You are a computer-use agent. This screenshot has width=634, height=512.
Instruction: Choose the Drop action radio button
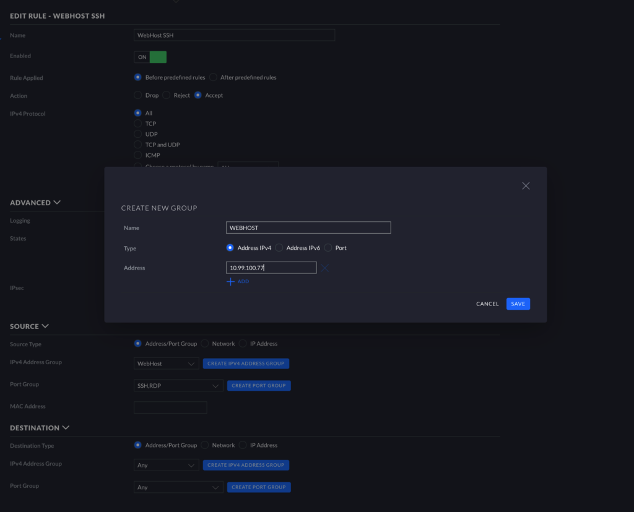tap(138, 95)
